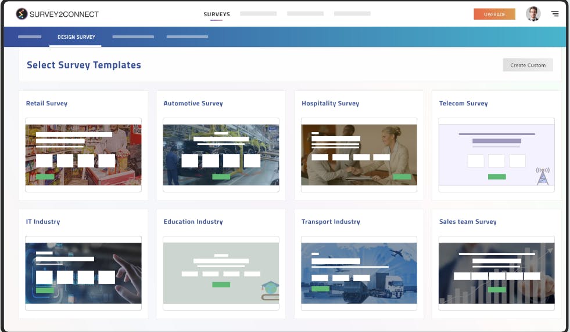Select the IT Industry template thumbnail
Viewport: 570px width, 332px height.
coord(83,273)
